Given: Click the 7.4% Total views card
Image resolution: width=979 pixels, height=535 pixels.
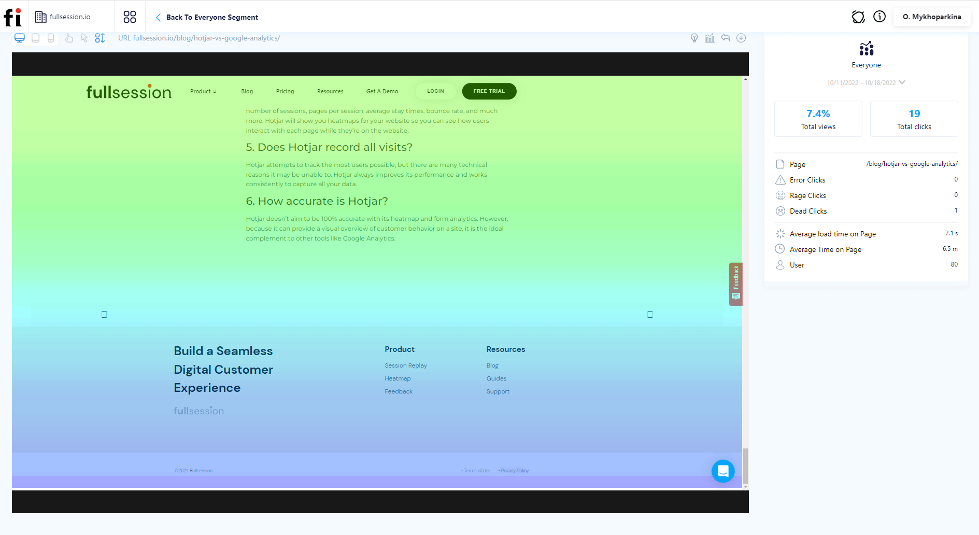Looking at the screenshot, I should coord(818,119).
